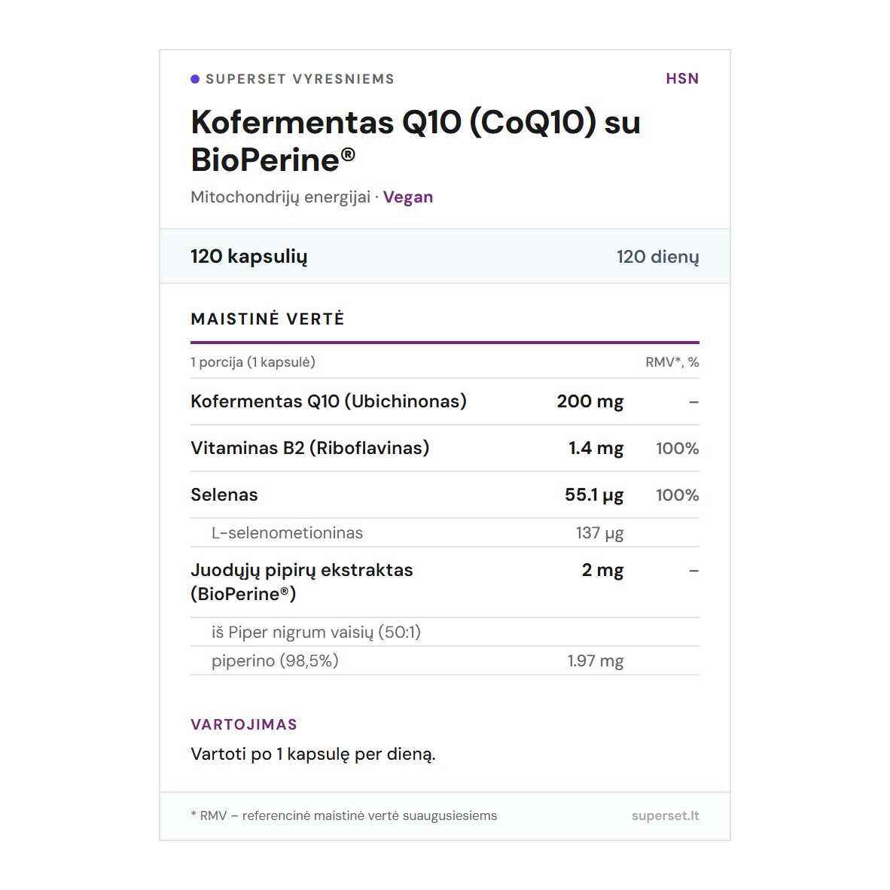The image size is (890, 890).
Task: Click the 1 porcija (1 kapsulė) serving label
Action: (253, 362)
